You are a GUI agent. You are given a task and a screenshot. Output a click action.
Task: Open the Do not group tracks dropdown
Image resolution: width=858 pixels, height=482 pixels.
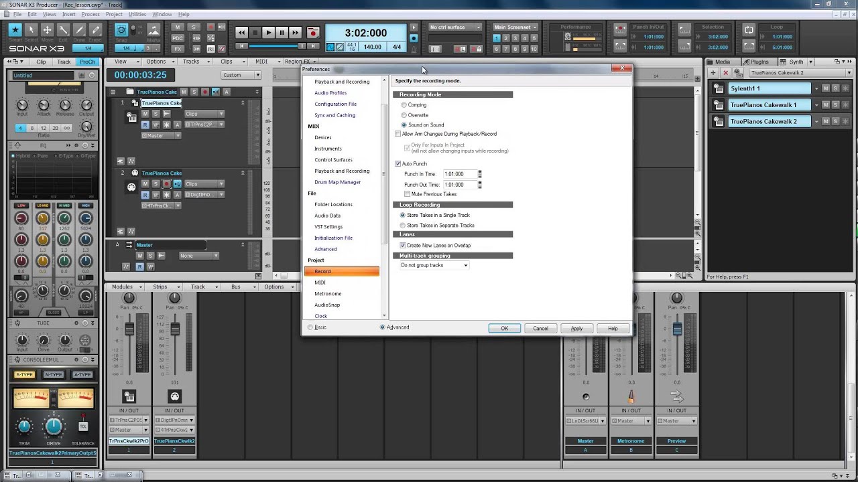pos(434,266)
